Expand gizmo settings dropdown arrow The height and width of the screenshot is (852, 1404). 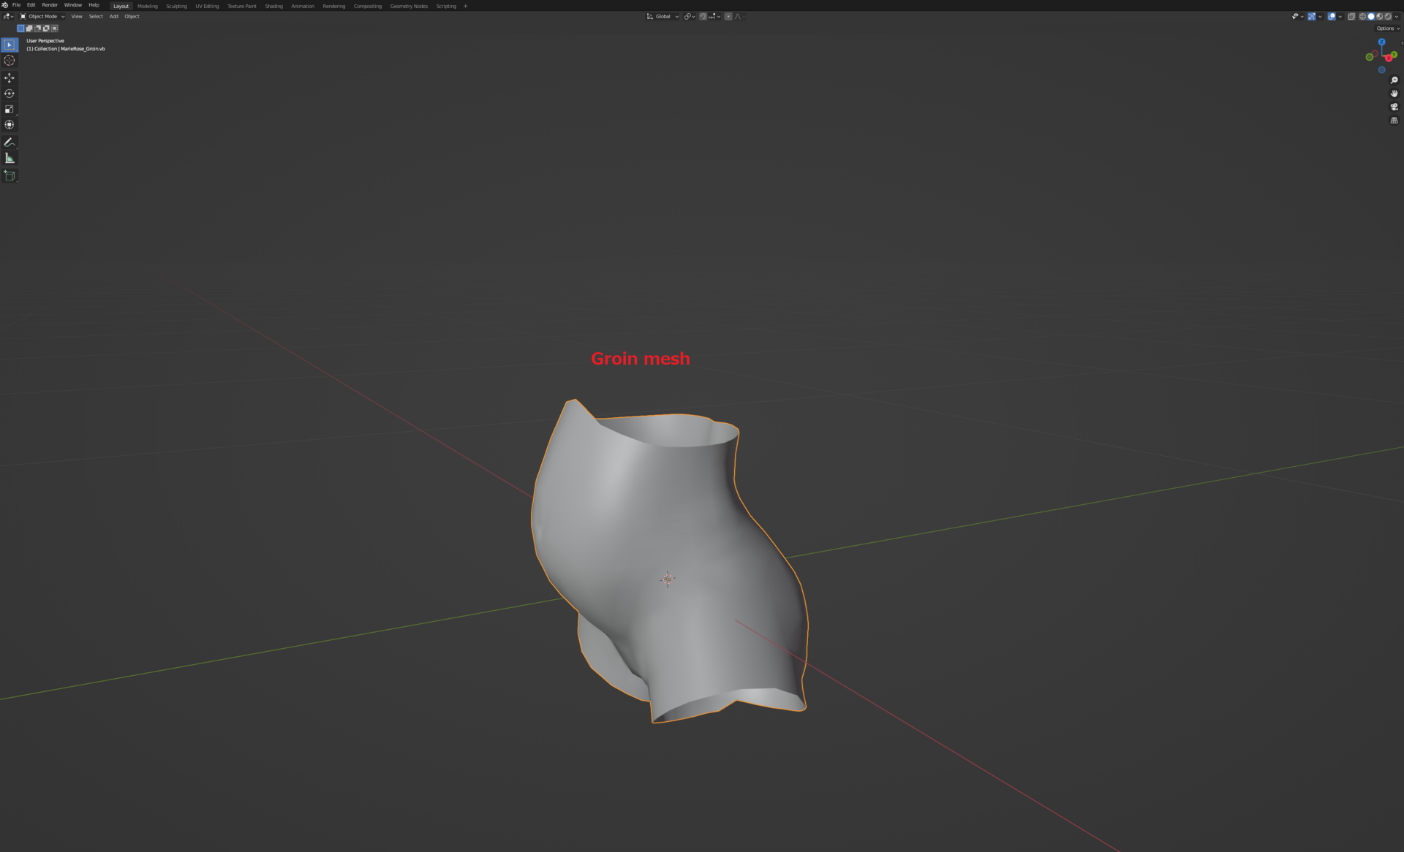[x=1320, y=16]
